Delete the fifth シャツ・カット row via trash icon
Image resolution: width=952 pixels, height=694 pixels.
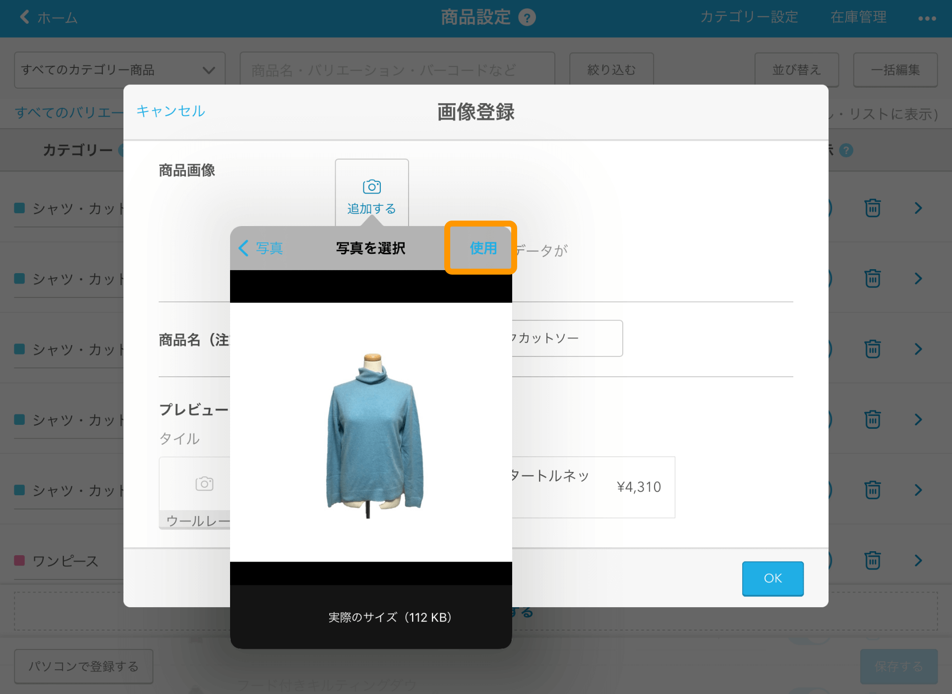pyautogui.click(x=873, y=490)
